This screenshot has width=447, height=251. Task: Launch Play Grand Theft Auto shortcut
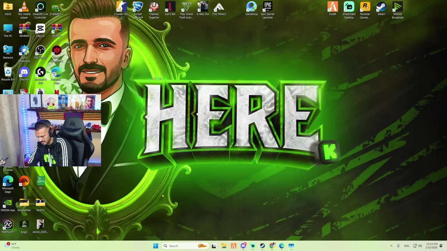pos(186,10)
